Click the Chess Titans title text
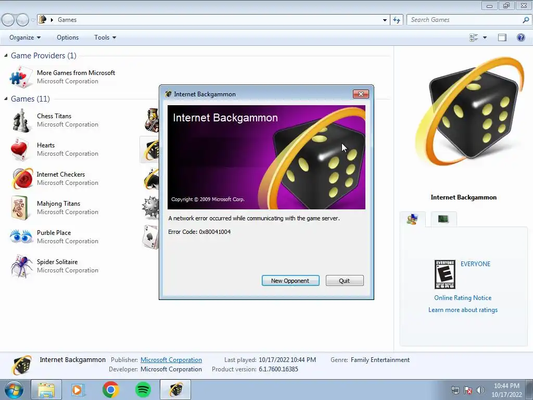Screen dimensions: 533x400 54,116
